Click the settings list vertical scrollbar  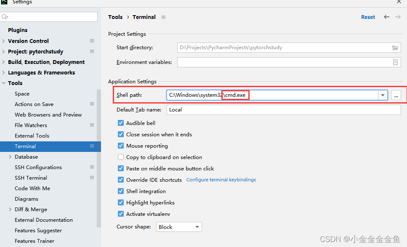pos(99,158)
